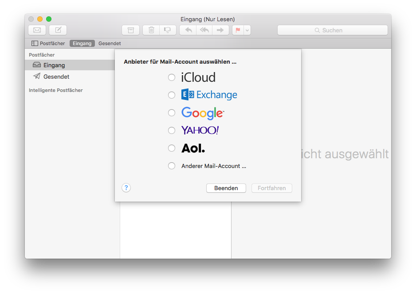Click the Exchange provider logo
The width and height of the screenshot is (416, 294).
(x=209, y=95)
